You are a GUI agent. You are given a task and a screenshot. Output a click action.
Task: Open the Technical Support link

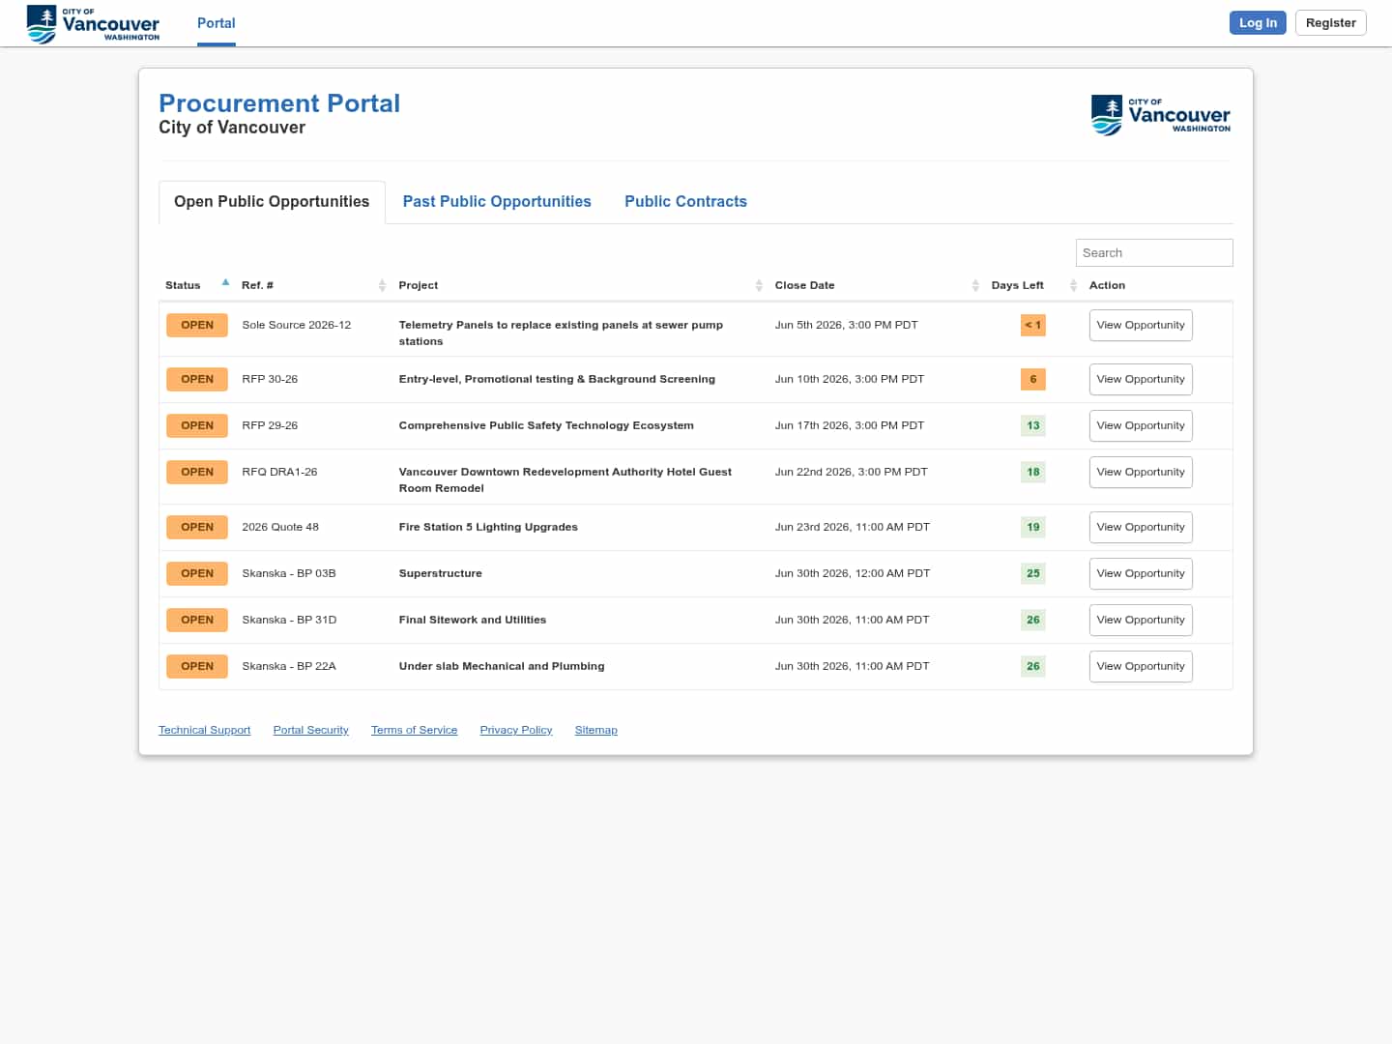204,730
